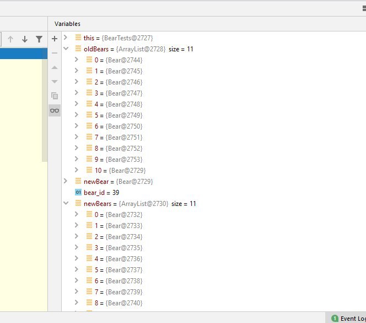
Task: Click the next frame down arrow
Action: [25, 39]
